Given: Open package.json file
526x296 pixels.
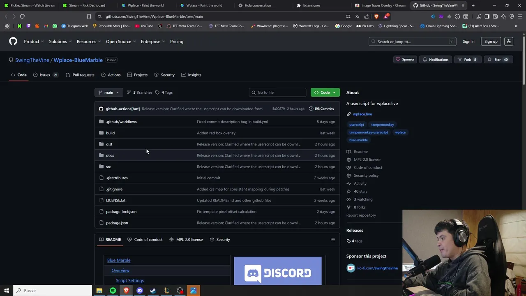Looking at the screenshot, I should pos(117,223).
